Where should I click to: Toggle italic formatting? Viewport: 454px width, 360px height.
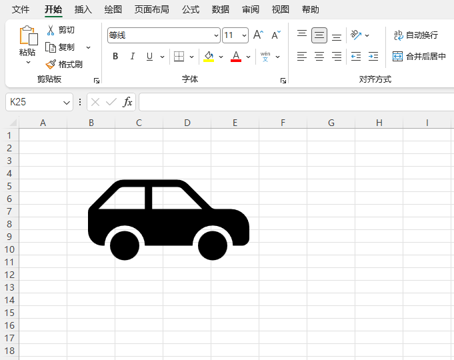pos(132,56)
